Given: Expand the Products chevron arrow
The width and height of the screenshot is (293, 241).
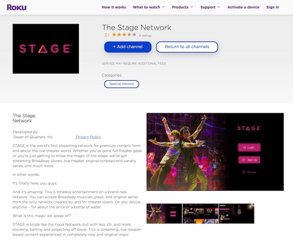Looking at the screenshot, I should (192, 7).
